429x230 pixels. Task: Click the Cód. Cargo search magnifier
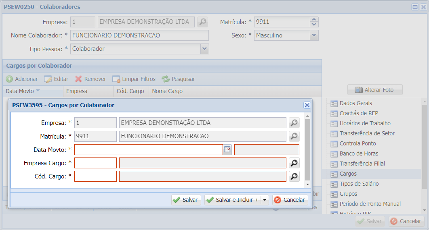(x=294, y=176)
